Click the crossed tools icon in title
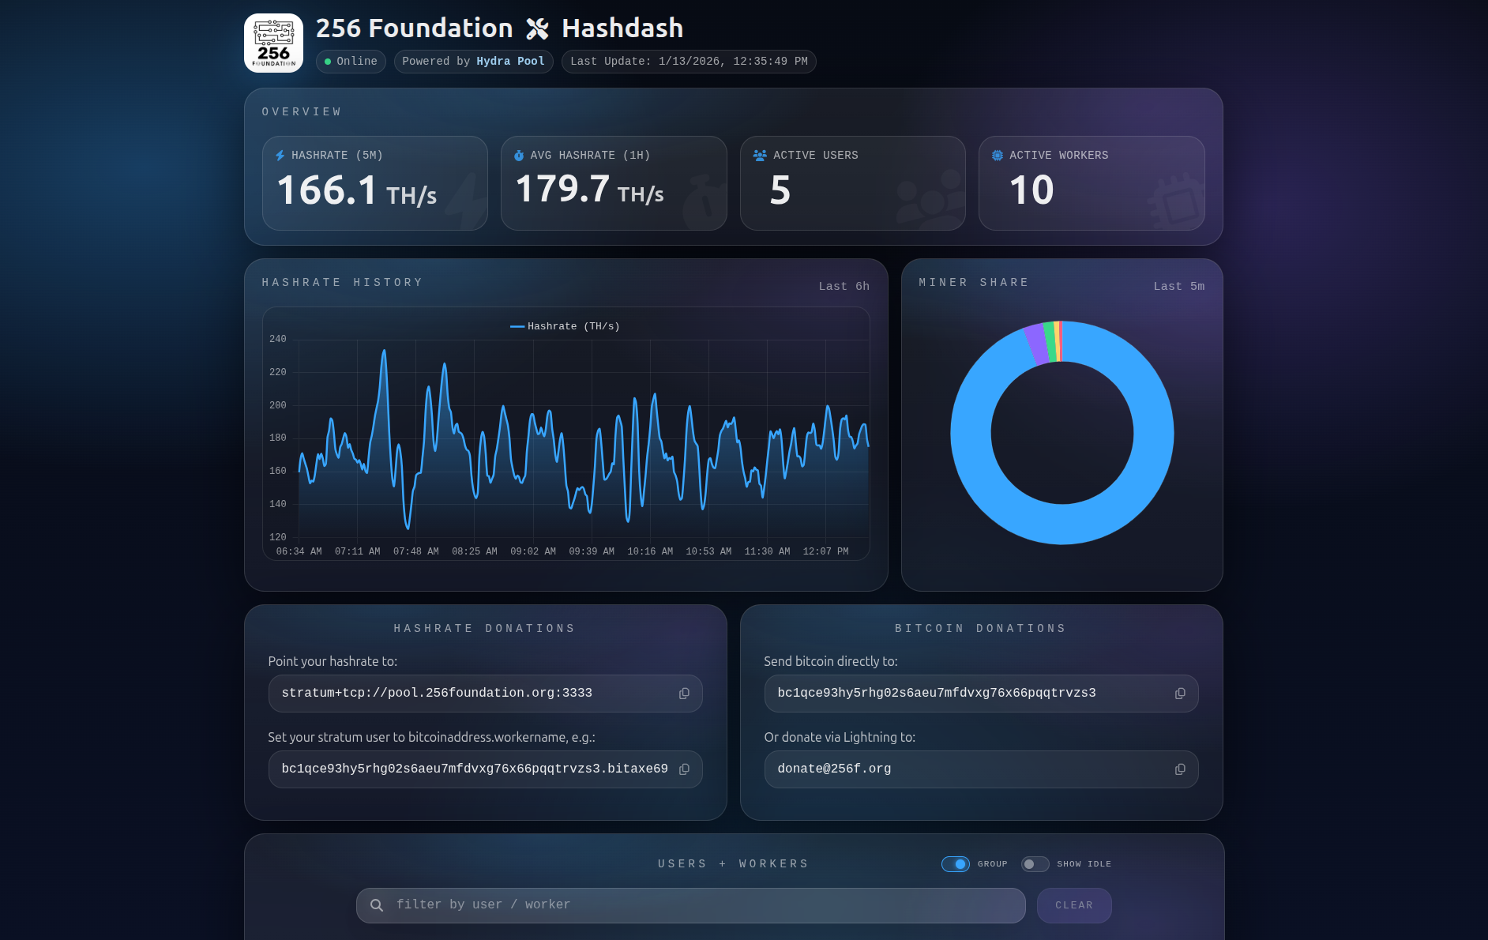This screenshot has width=1488, height=940. pos(537,29)
